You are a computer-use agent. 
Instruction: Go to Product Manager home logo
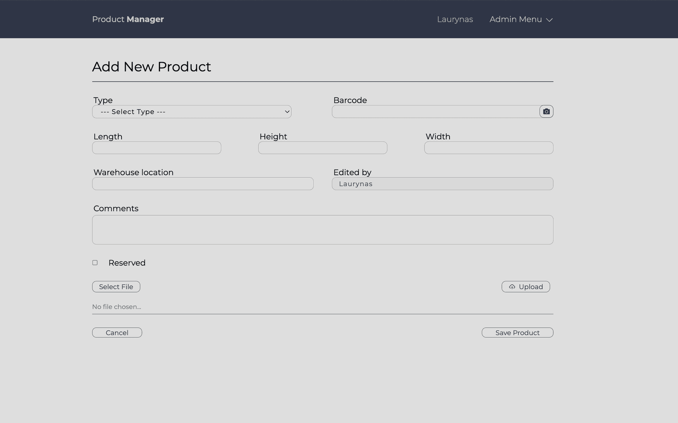(x=128, y=19)
